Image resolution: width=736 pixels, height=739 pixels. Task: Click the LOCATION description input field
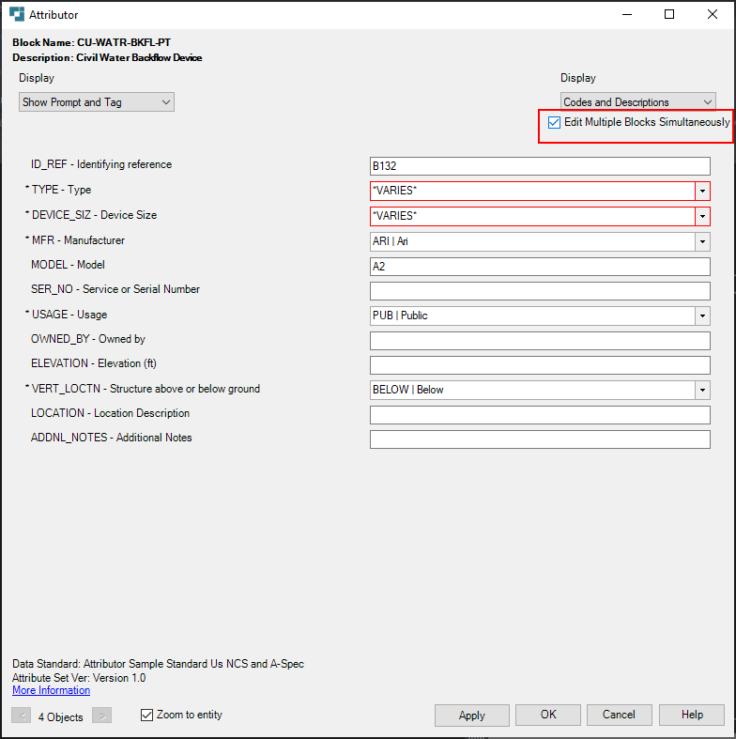[540, 415]
